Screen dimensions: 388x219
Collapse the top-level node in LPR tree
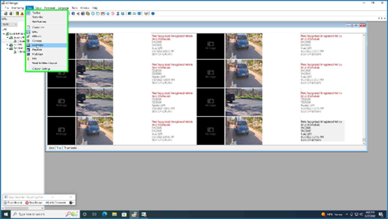(x=3, y=34)
